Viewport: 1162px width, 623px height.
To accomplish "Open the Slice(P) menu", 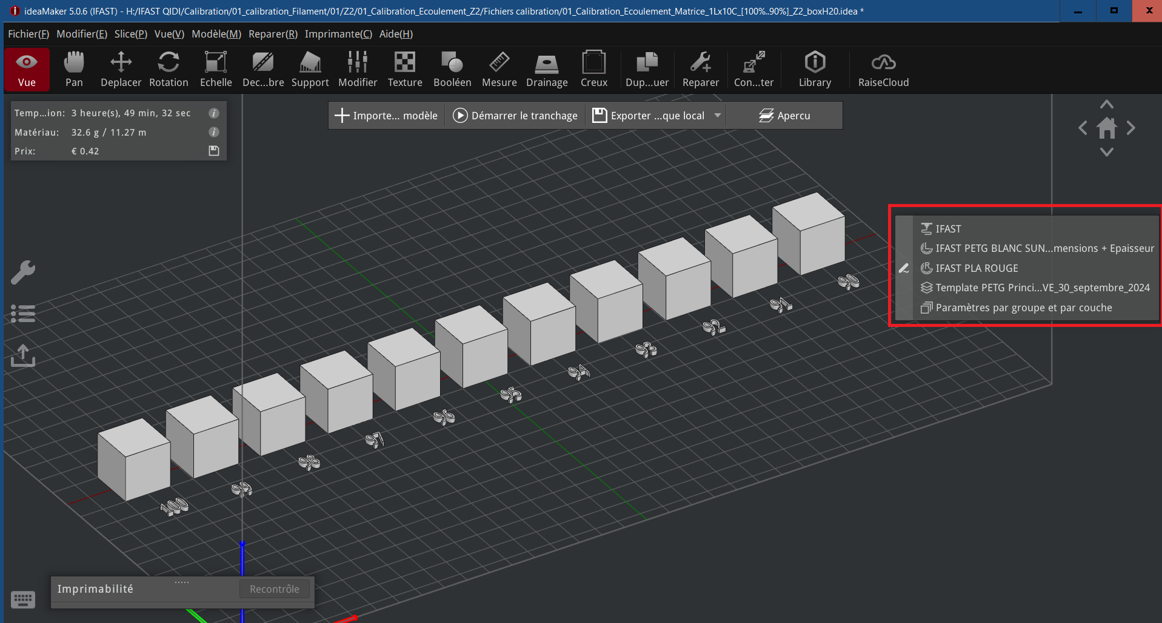I will [x=130, y=34].
